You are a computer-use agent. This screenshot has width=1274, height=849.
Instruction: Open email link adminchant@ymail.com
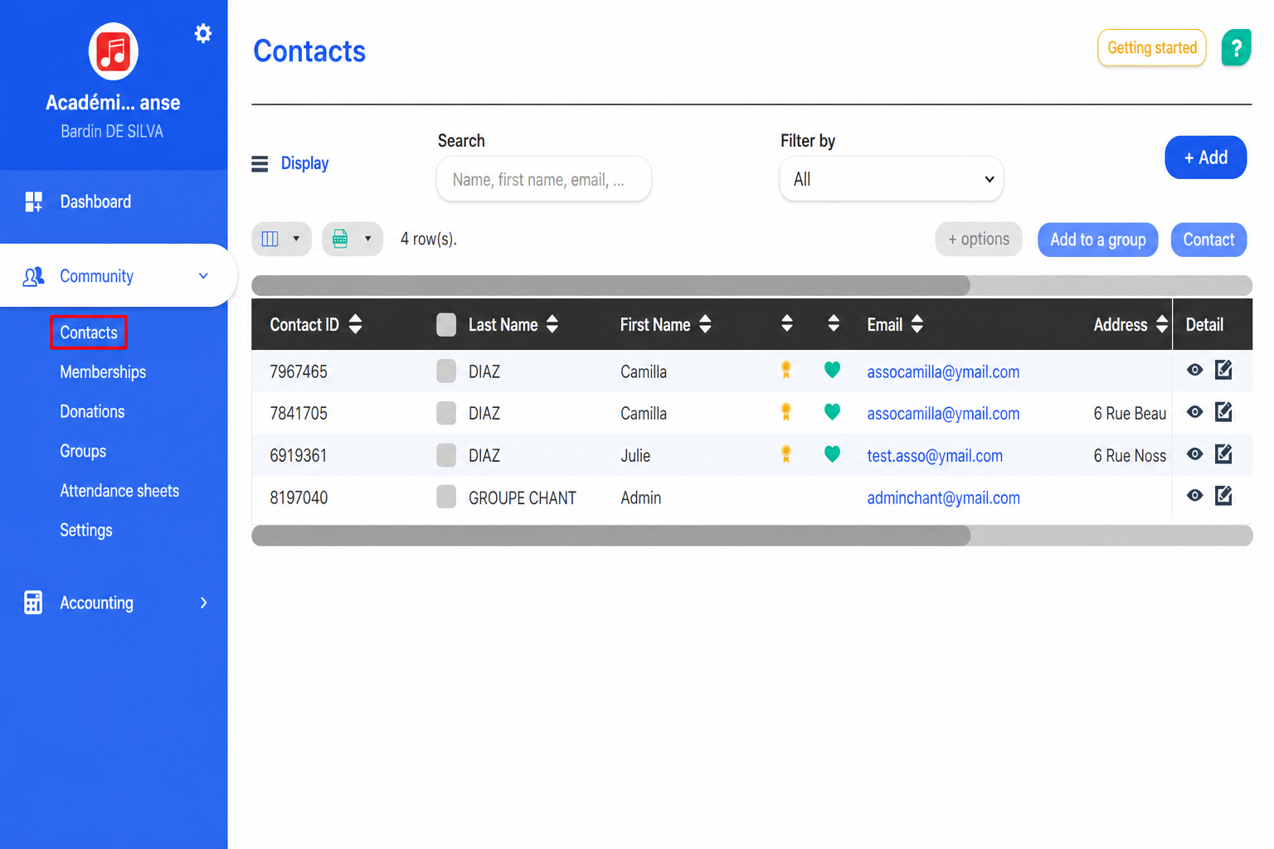943,498
